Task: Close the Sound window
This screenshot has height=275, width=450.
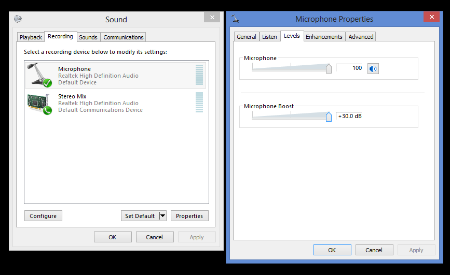Action: (212, 17)
